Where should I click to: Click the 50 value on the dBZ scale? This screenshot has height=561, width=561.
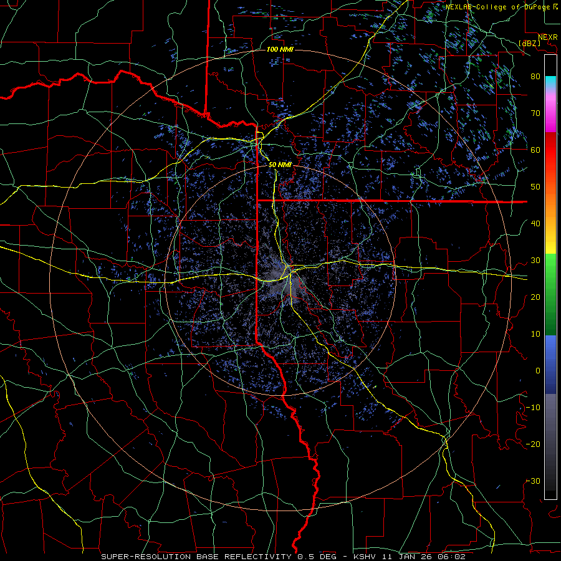(x=535, y=187)
